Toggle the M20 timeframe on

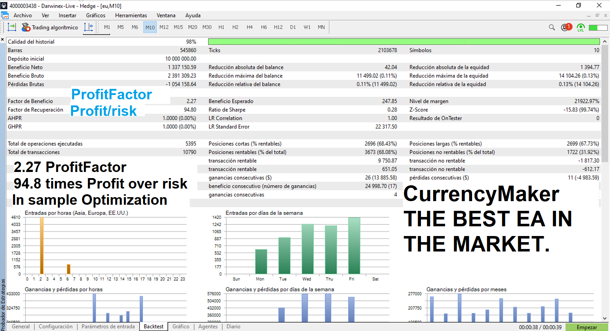pyautogui.click(x=193, y=27)
